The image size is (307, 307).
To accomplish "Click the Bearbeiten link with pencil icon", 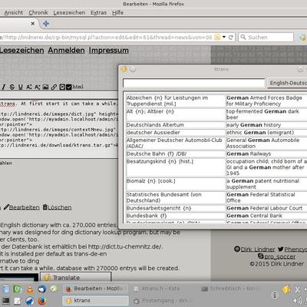I will click(21, 207).
